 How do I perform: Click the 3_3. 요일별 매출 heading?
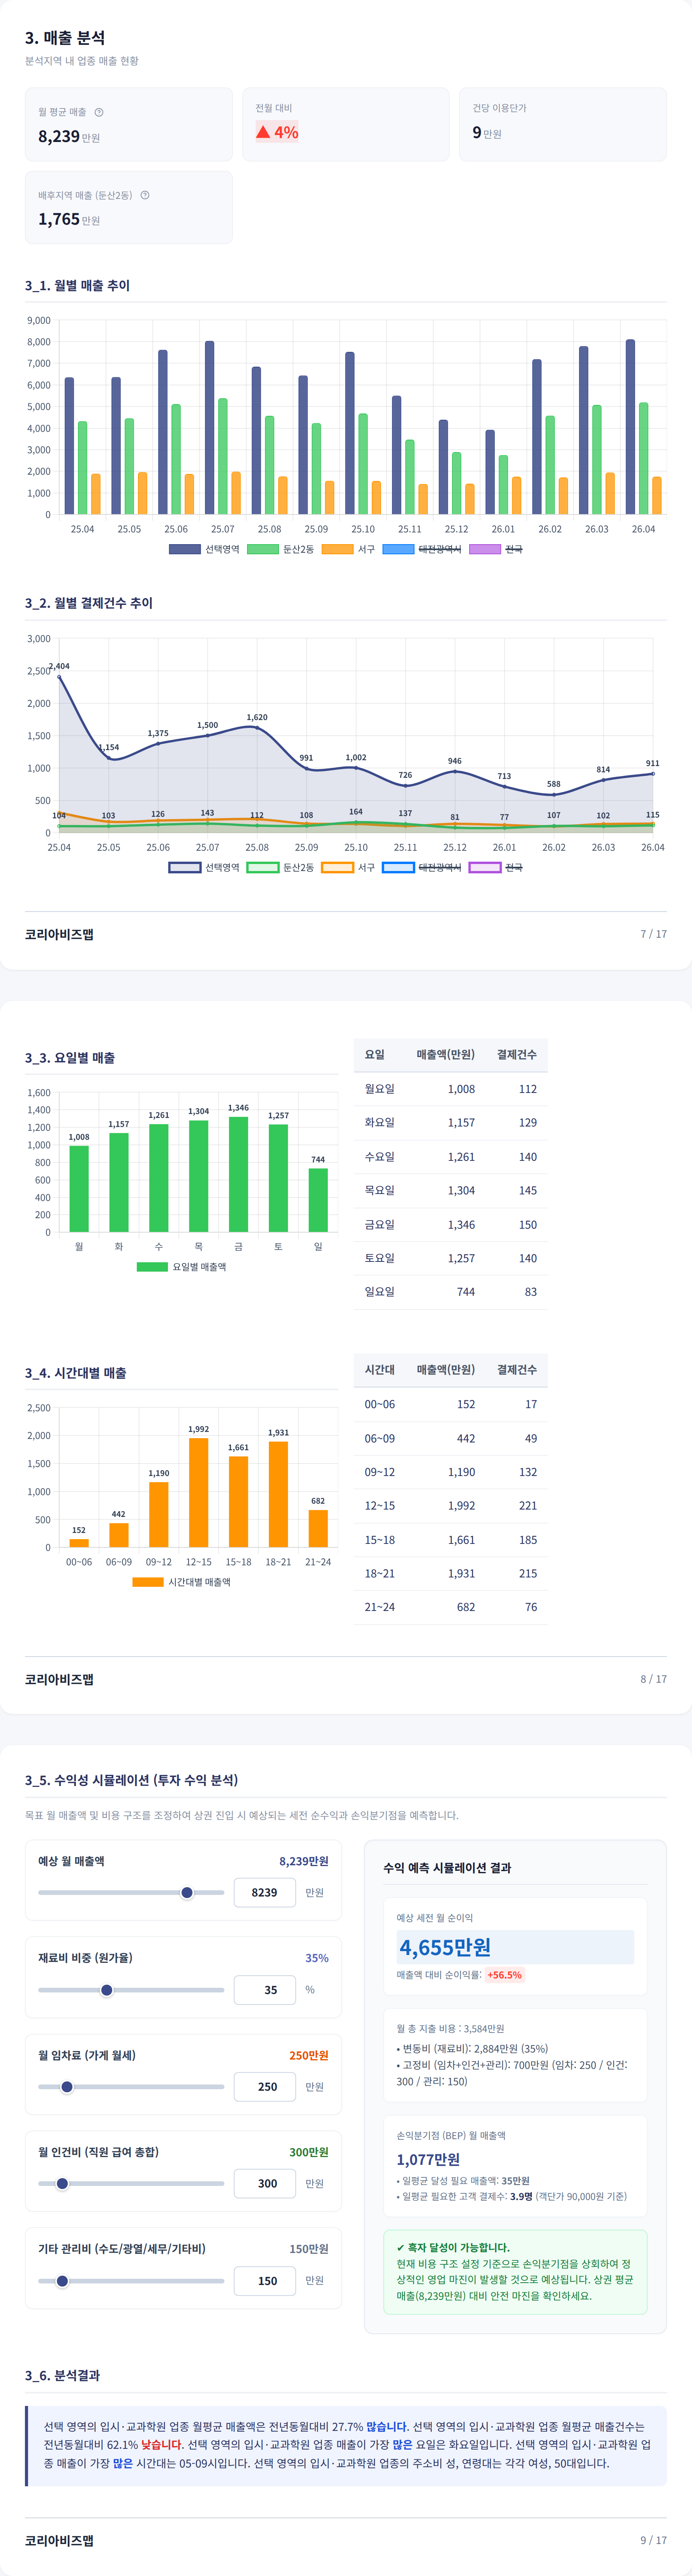[70, 1058]
